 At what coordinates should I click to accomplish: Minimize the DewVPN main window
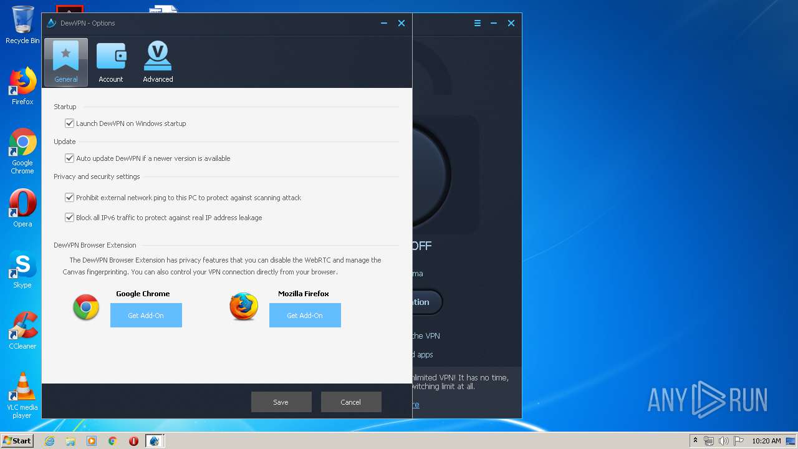click(x=494, y=23)
